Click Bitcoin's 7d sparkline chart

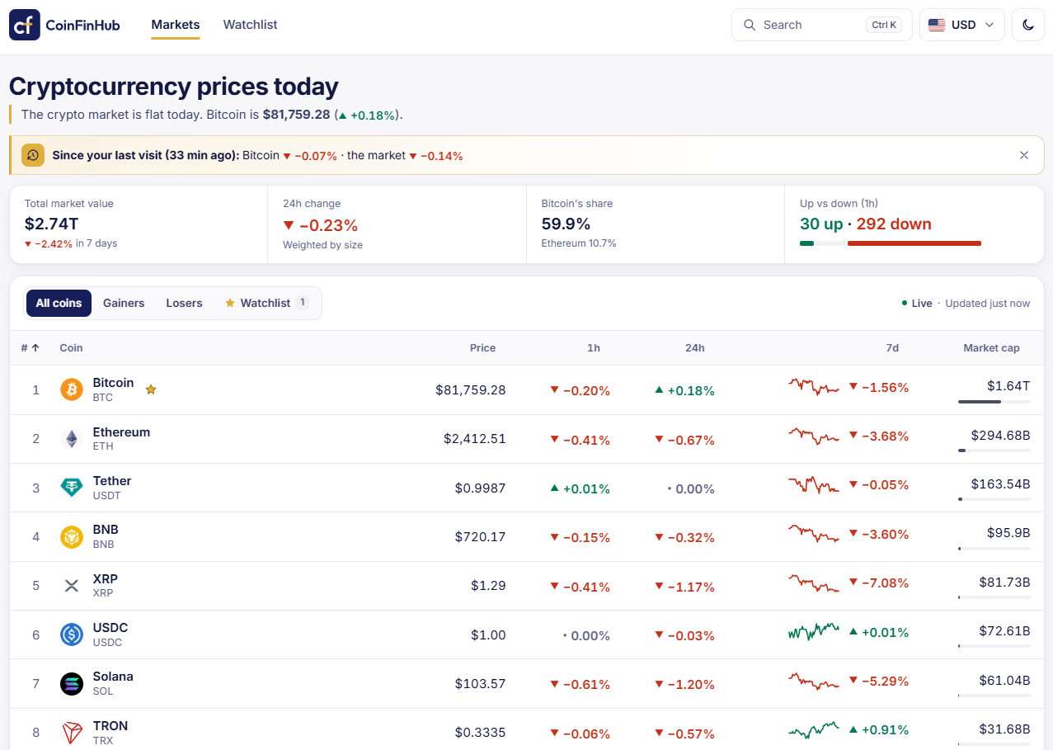point(814,386)
